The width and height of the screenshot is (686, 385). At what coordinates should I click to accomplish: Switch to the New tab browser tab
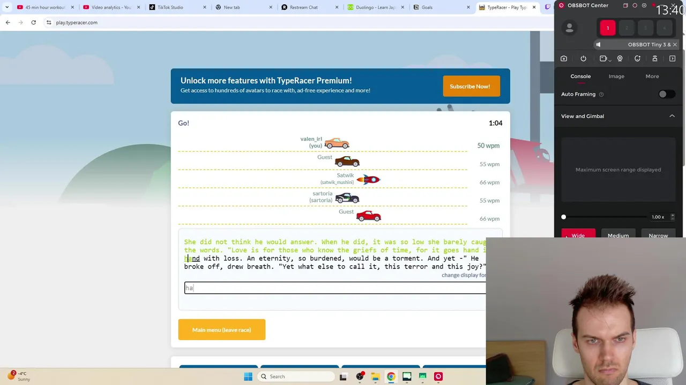coord(243,7)
